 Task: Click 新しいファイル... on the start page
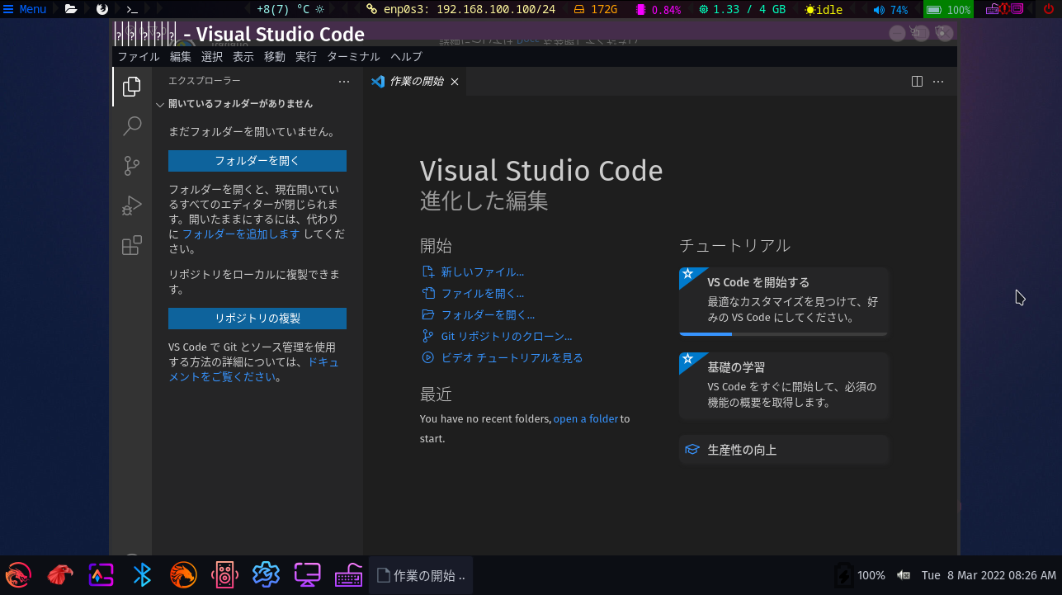click(x=483, y=272)
